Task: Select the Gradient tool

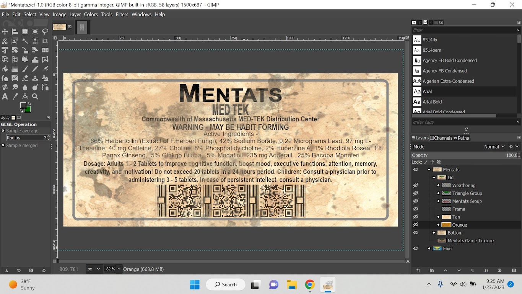Action: point(15,69)
